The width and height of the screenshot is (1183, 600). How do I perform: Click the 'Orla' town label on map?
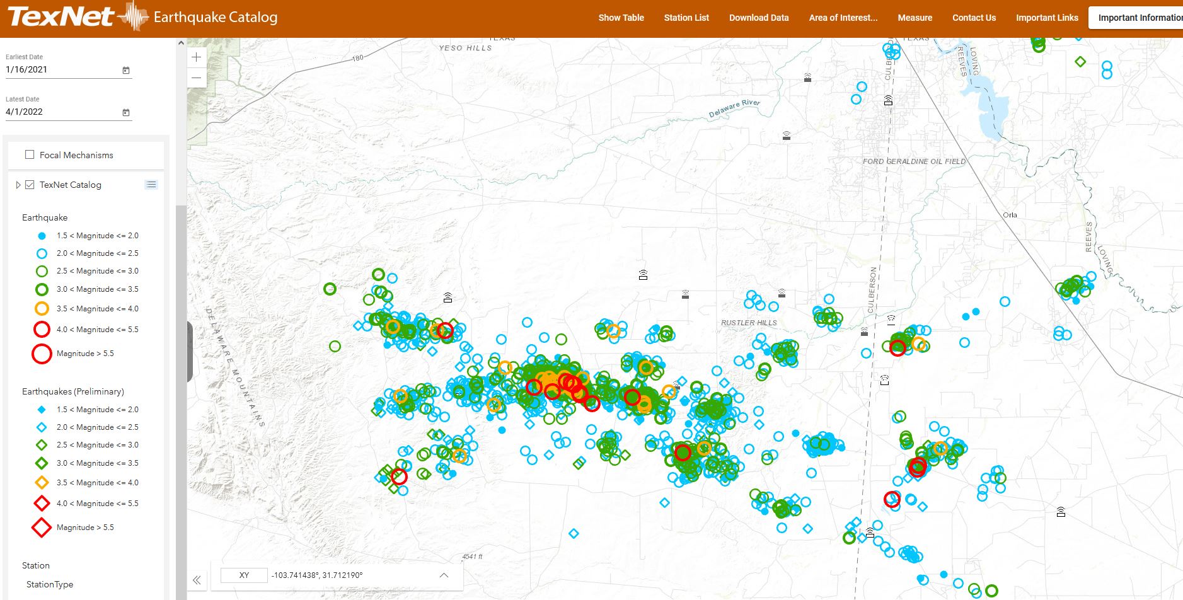coord(1010,215)
